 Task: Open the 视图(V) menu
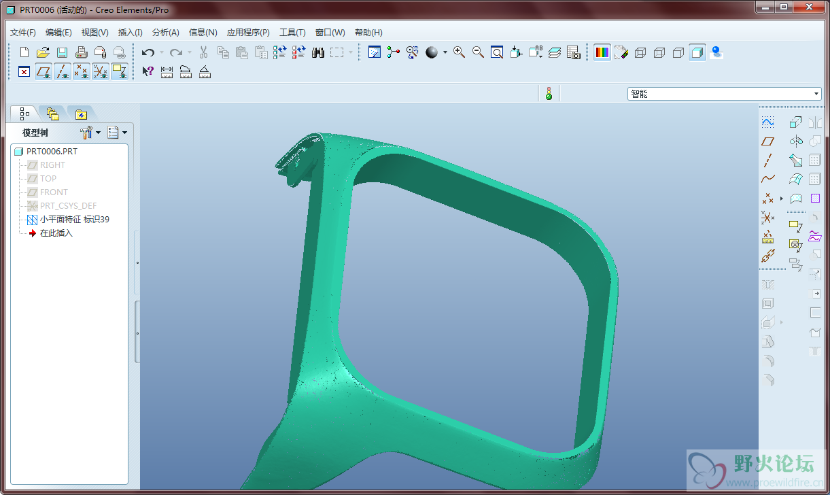(x=94, y=33)
